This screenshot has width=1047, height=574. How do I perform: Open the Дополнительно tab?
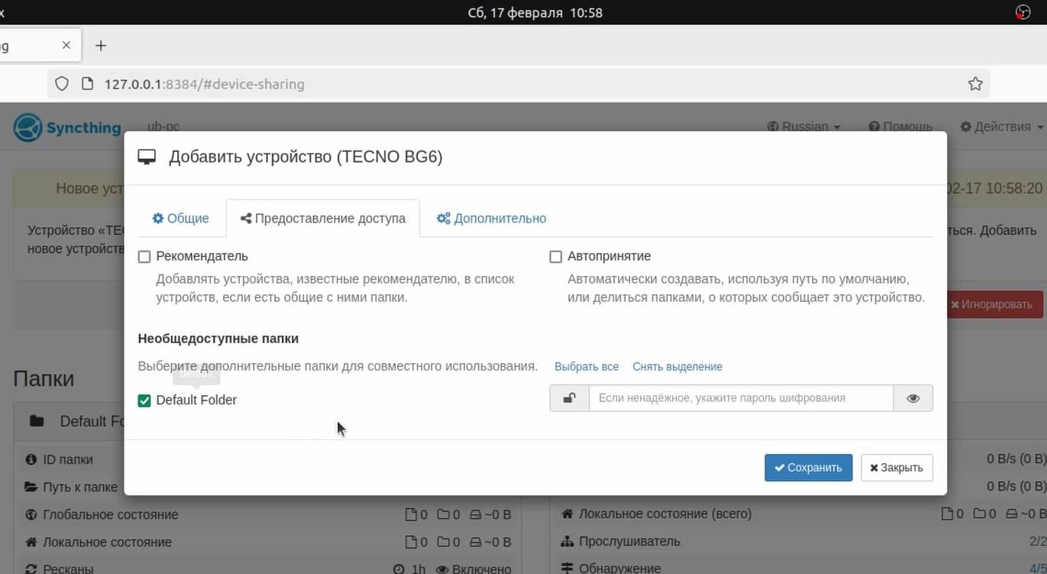click(491, 218)
